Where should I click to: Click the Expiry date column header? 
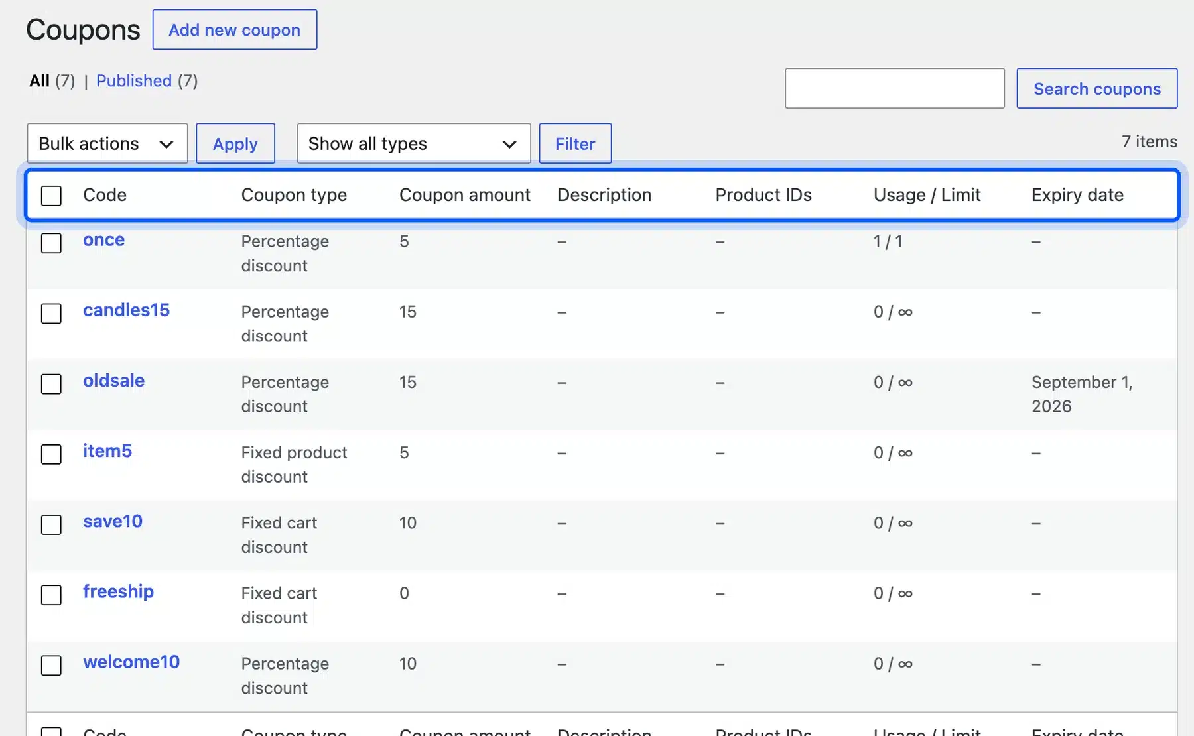(1077, 195)
